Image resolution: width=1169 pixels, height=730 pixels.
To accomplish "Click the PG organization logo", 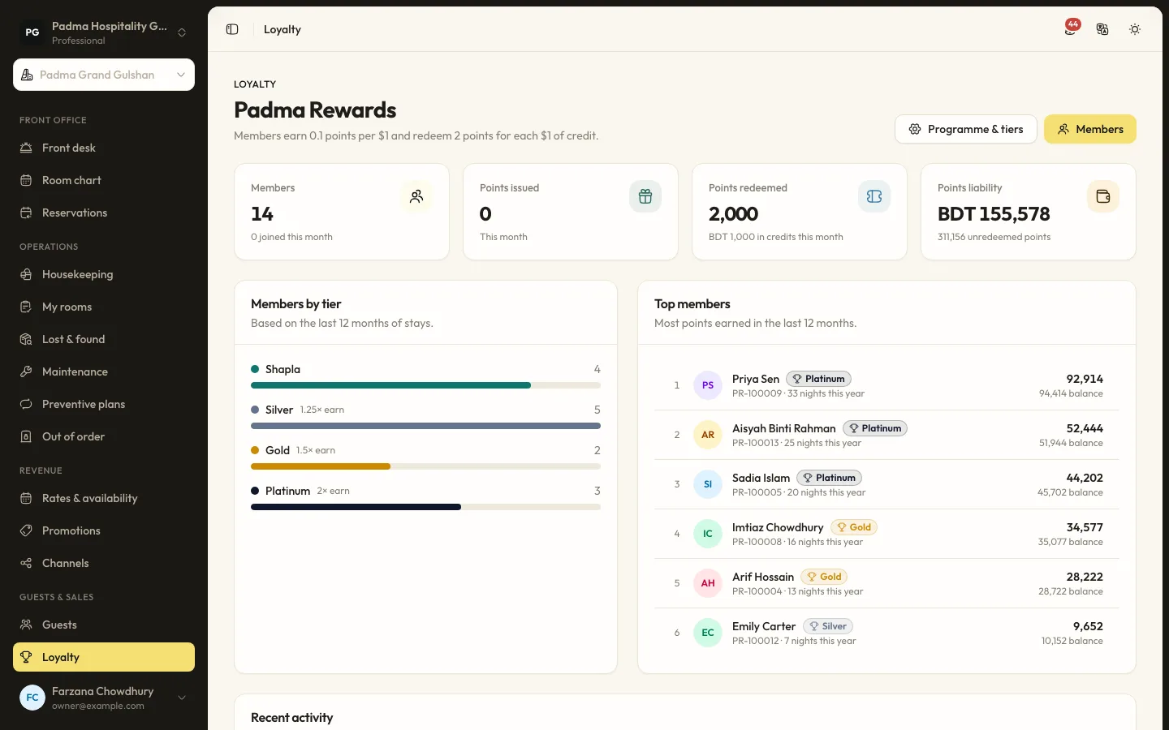I will point(32,32).
